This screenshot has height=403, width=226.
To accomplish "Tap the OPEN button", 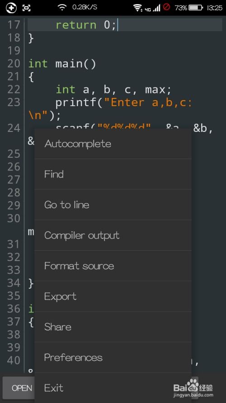I will (x=19, y=388).
